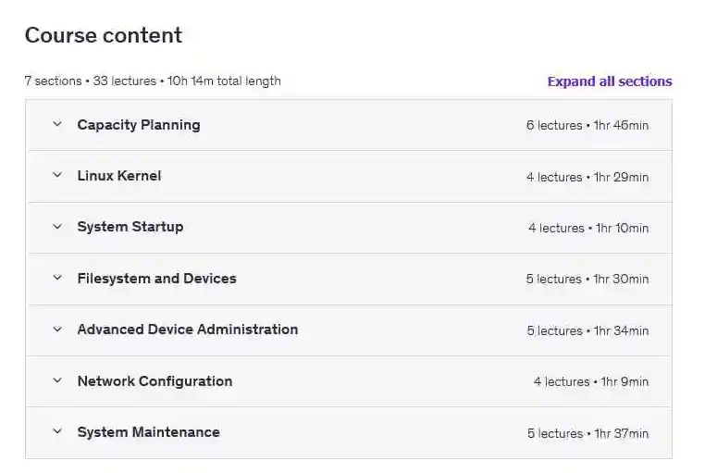Click the System Maintenance chevron arrow
Viewport: 705px width, 473px height.
pyautogui.click(x=57, y=432)
